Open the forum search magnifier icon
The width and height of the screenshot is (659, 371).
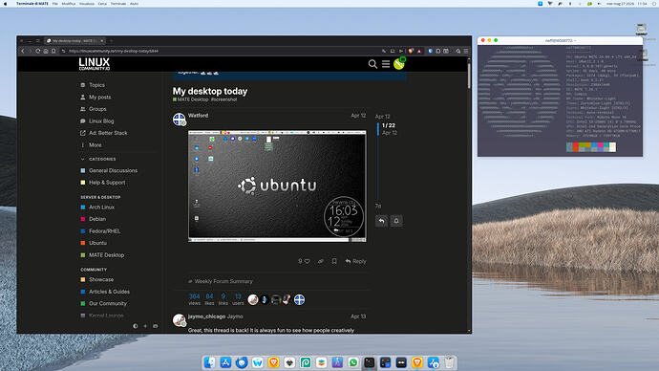point(372,64)
